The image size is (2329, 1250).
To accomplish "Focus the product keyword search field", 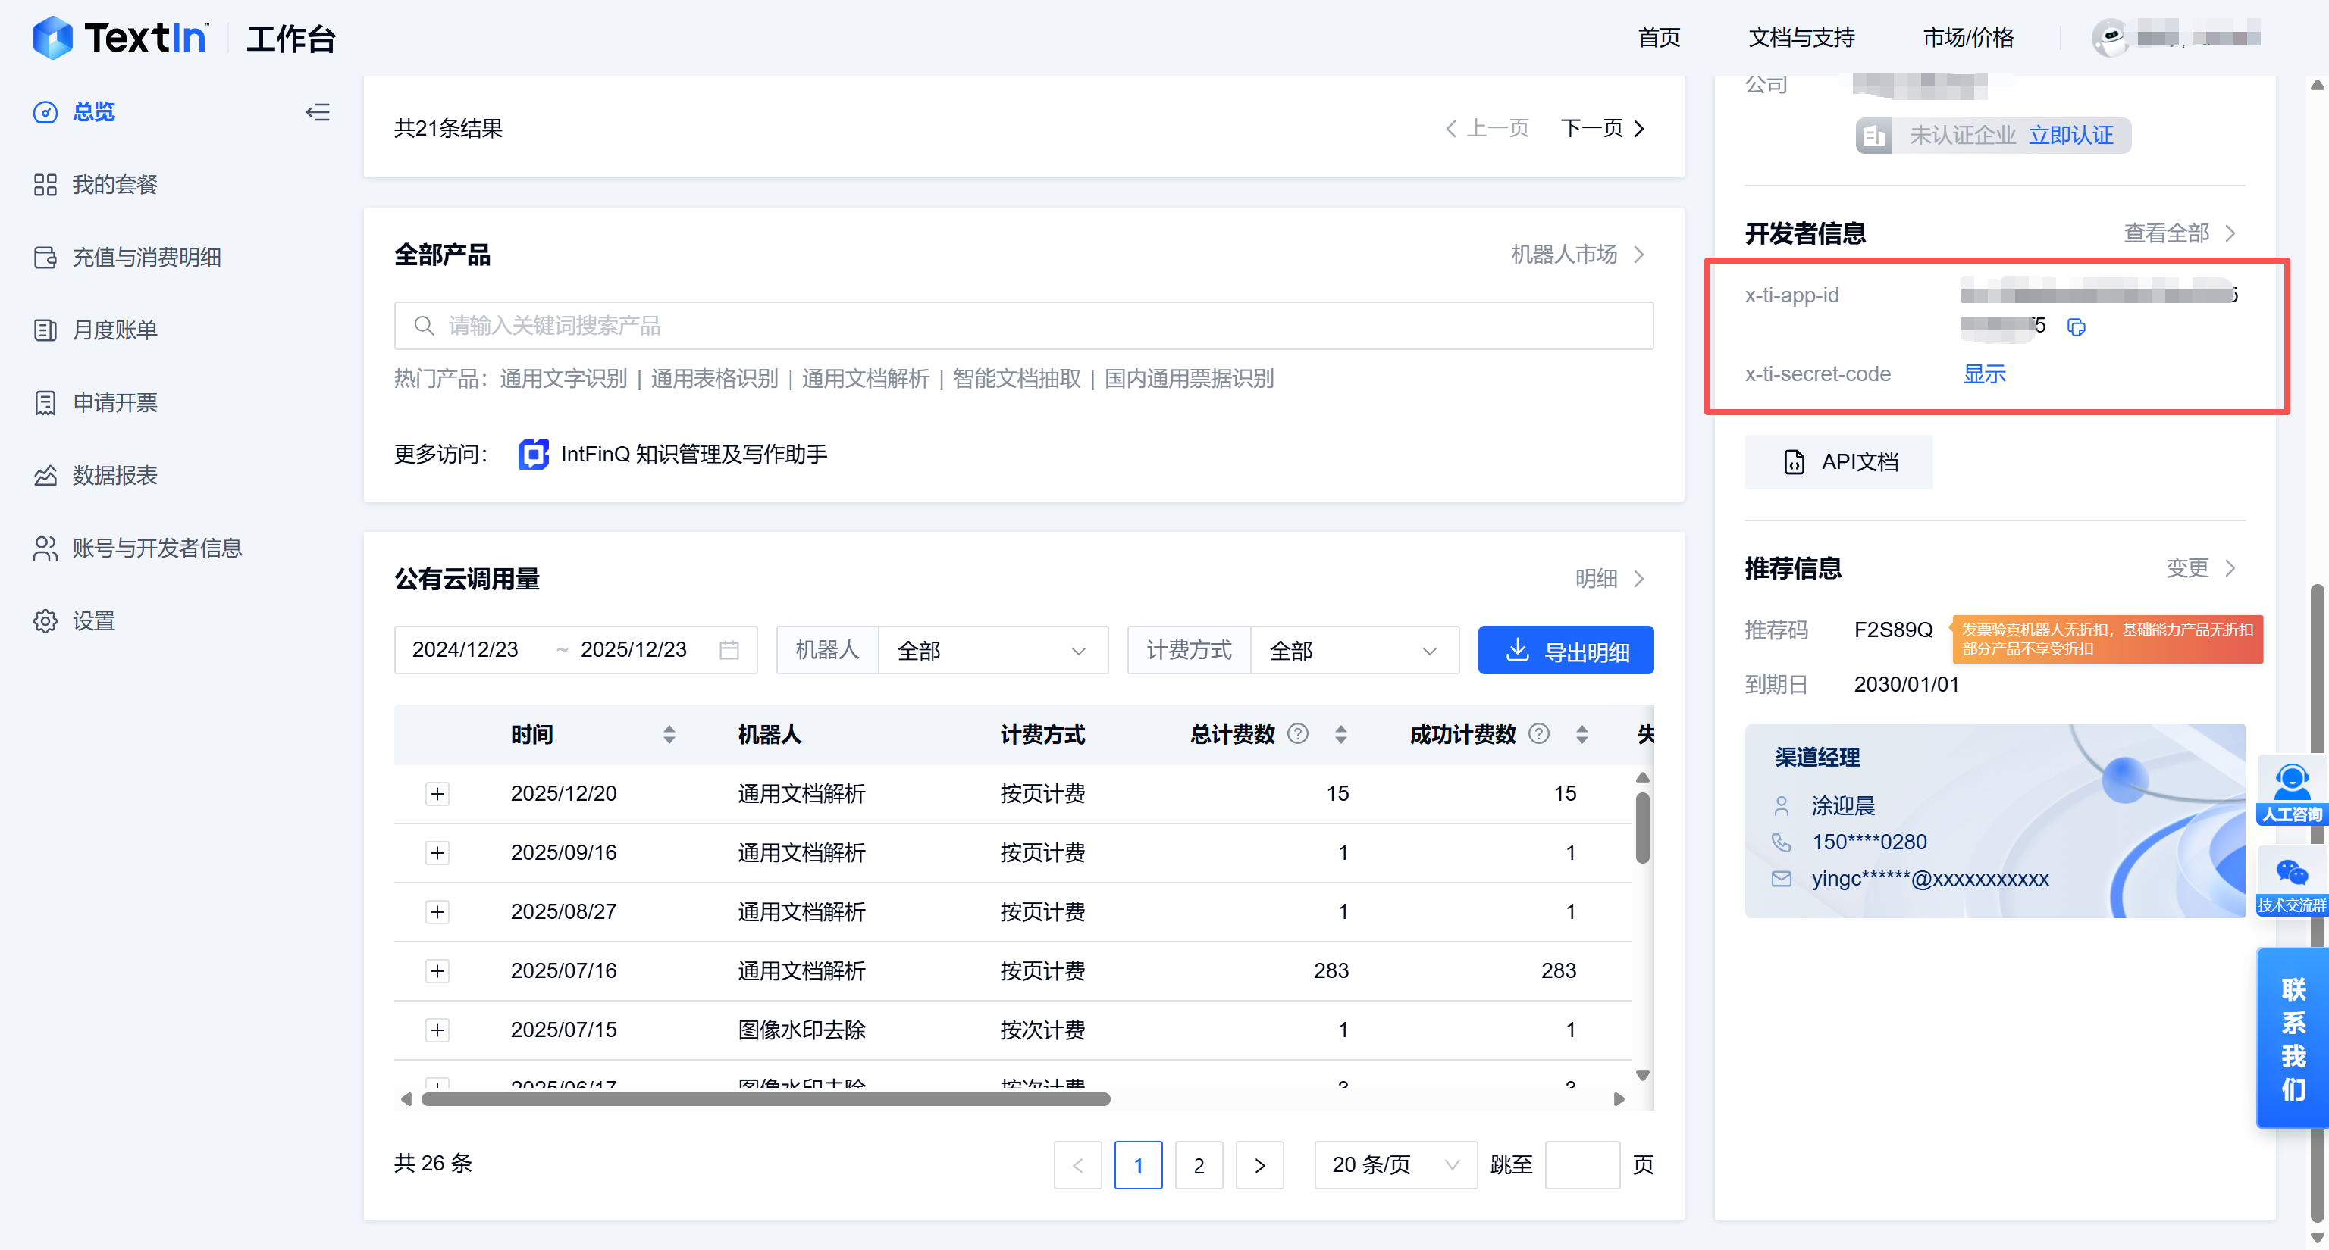I will tap(1023, 325).
